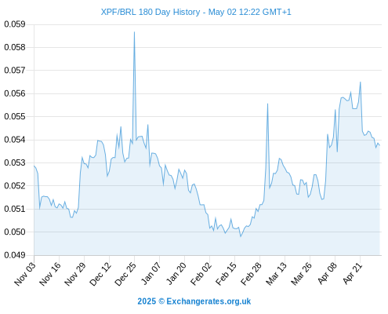Select the Feb 02 date label

coord(201,274)
